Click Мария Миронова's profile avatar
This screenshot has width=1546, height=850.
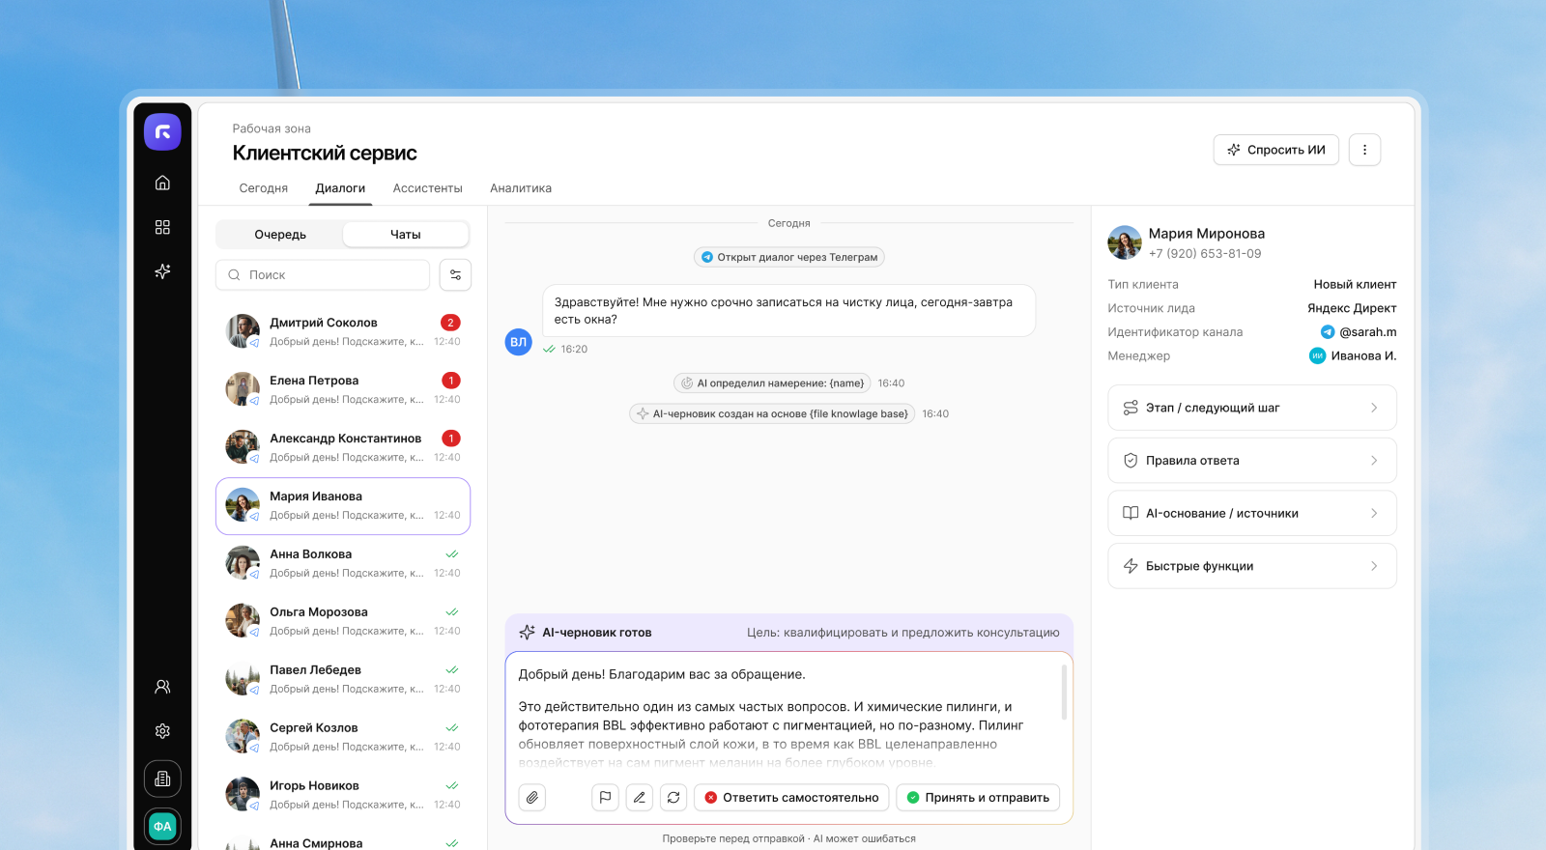[1125, 242]
